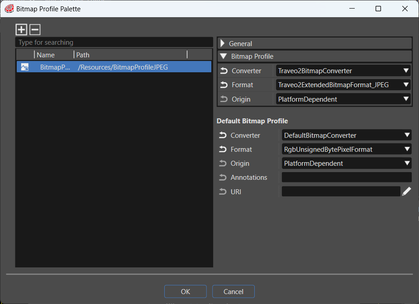Select the BitmapP... row name
Image resolution: width=419 pixels, height=304 pixels.
tap(55, 67)
